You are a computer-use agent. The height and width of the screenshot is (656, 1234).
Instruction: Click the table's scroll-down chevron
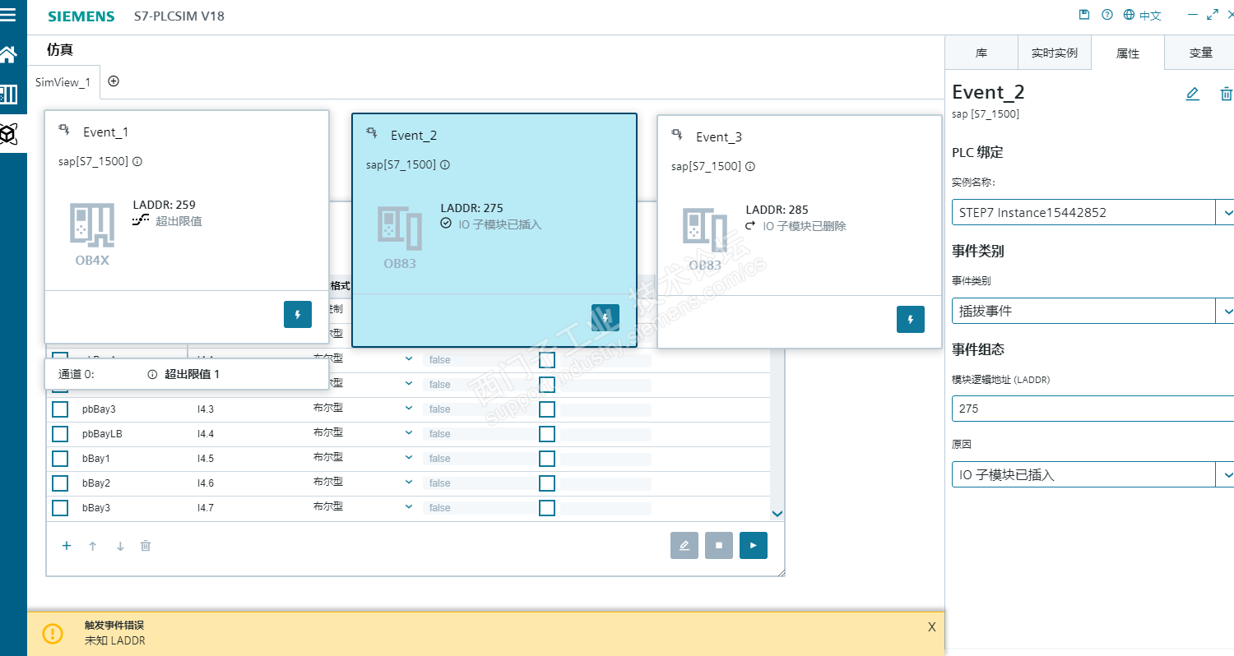coord(777,514)
